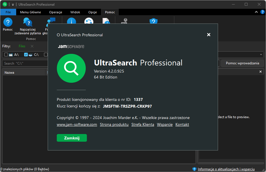Click the stamp icon in the ribbon
266x172 pixels.
pos(124,21)
